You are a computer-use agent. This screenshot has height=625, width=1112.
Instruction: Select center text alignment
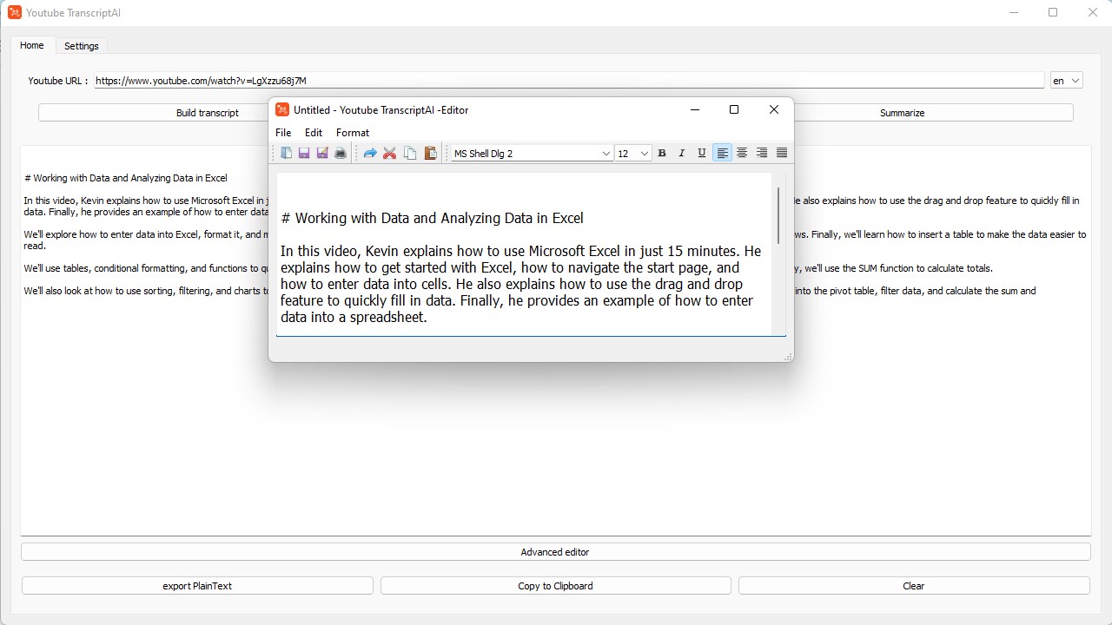(742, 154)
